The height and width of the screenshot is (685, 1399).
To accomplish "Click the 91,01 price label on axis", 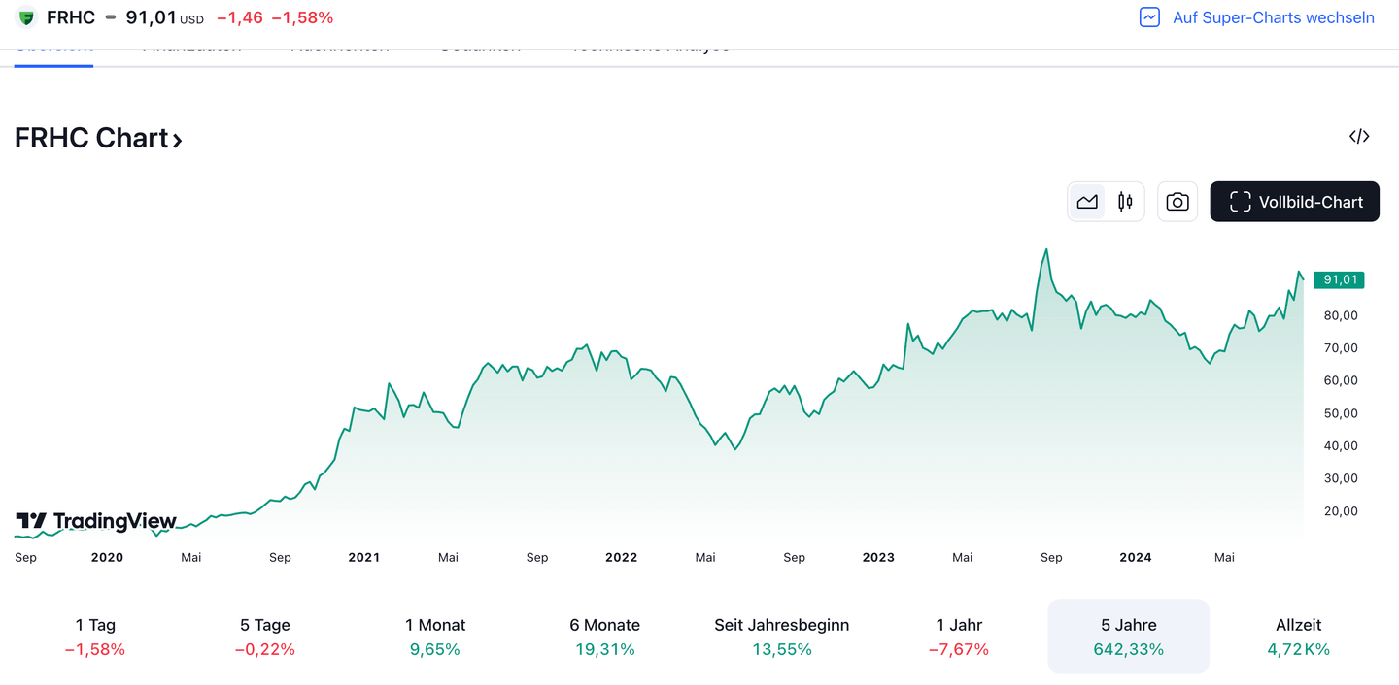I will [x=1339, y=280].
